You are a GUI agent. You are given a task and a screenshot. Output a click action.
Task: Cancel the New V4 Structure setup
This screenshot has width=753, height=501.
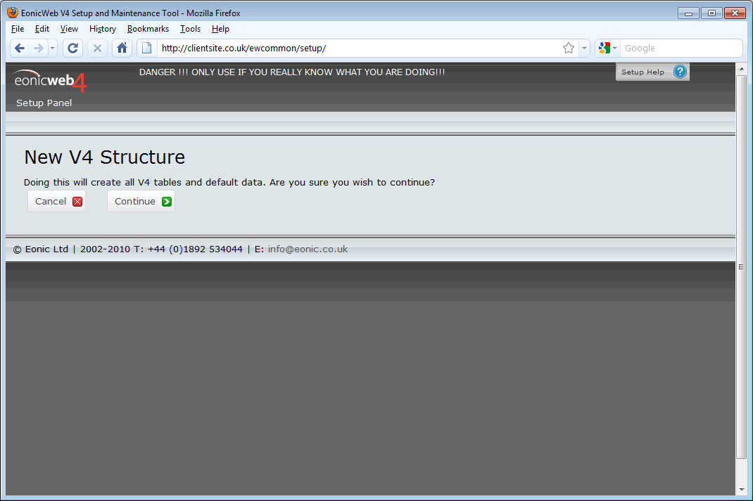coord(57,202)
